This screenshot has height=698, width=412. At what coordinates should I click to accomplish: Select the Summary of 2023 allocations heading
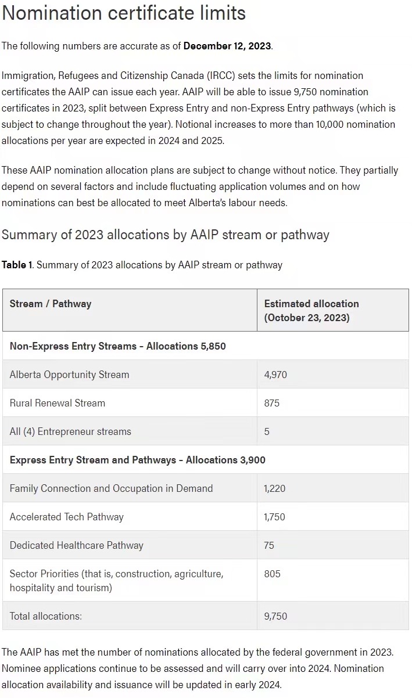(x=166, y=235)
